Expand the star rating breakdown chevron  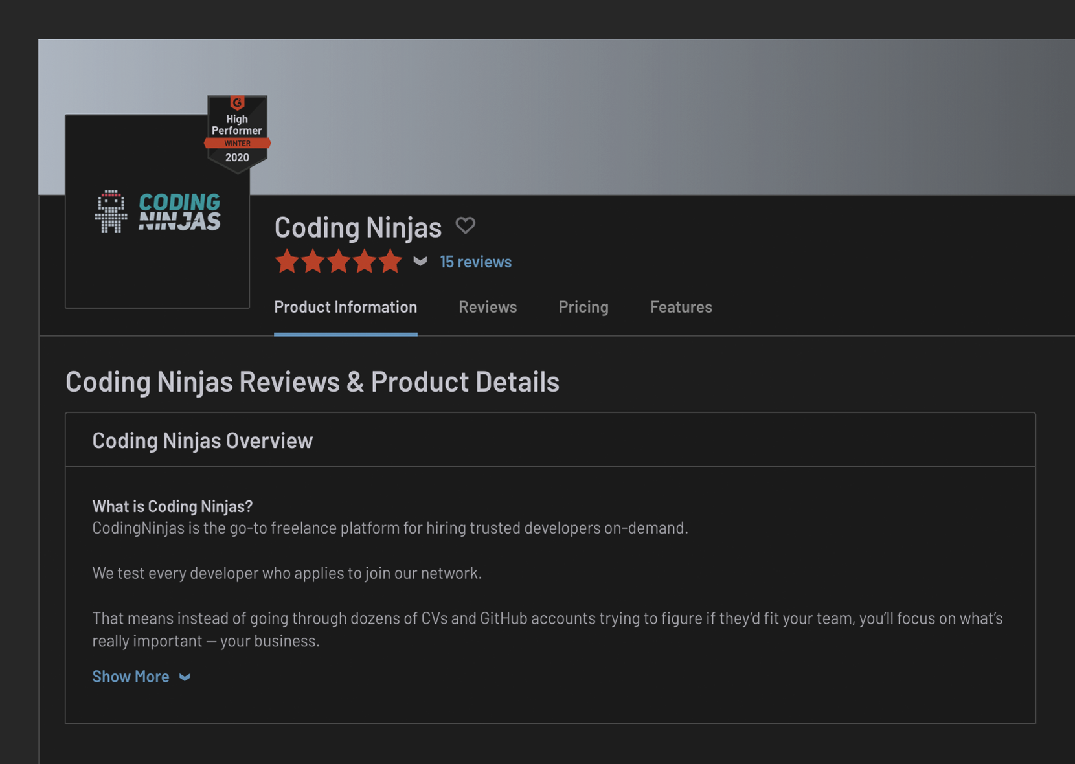(x=420, y=262)
